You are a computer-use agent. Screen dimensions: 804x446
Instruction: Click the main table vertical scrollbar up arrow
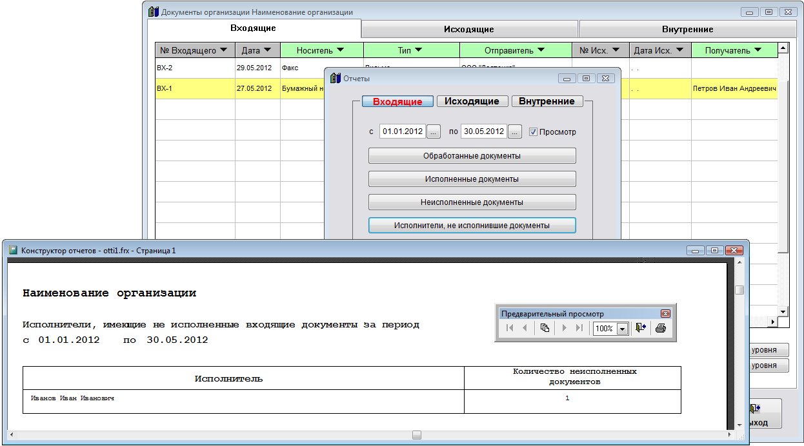783,48
